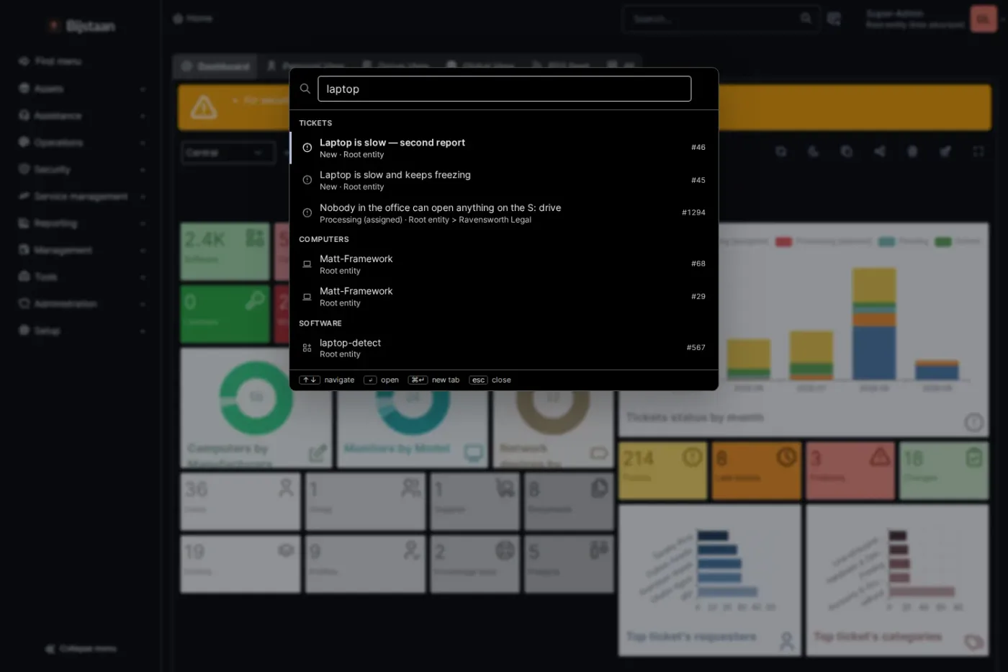Image resolution: width=1008 pixels, height=672 pixels.
Task: Click the ticket icon on result #1294
Action: [307, 212]
